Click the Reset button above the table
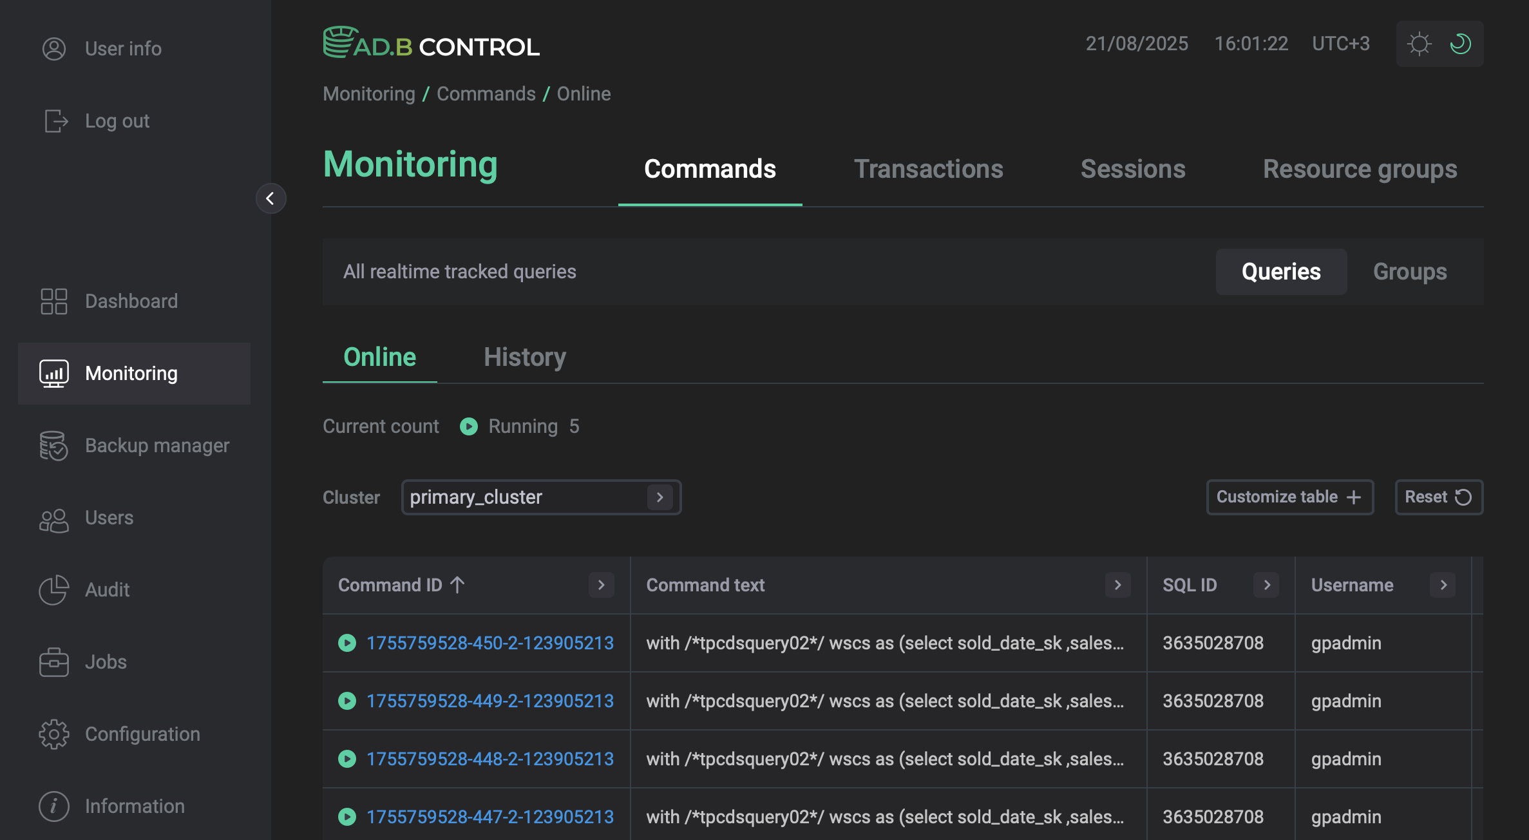This screenshot has height=840, width=1529. (1438, 497)
